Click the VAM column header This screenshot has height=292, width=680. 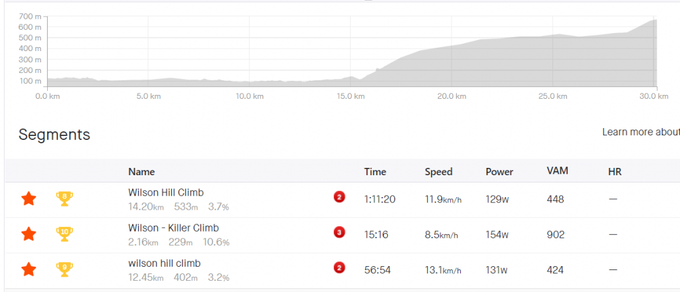coord(557,171)
